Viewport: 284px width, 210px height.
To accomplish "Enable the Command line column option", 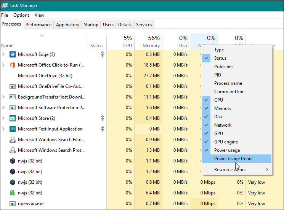I will [237, 92].
